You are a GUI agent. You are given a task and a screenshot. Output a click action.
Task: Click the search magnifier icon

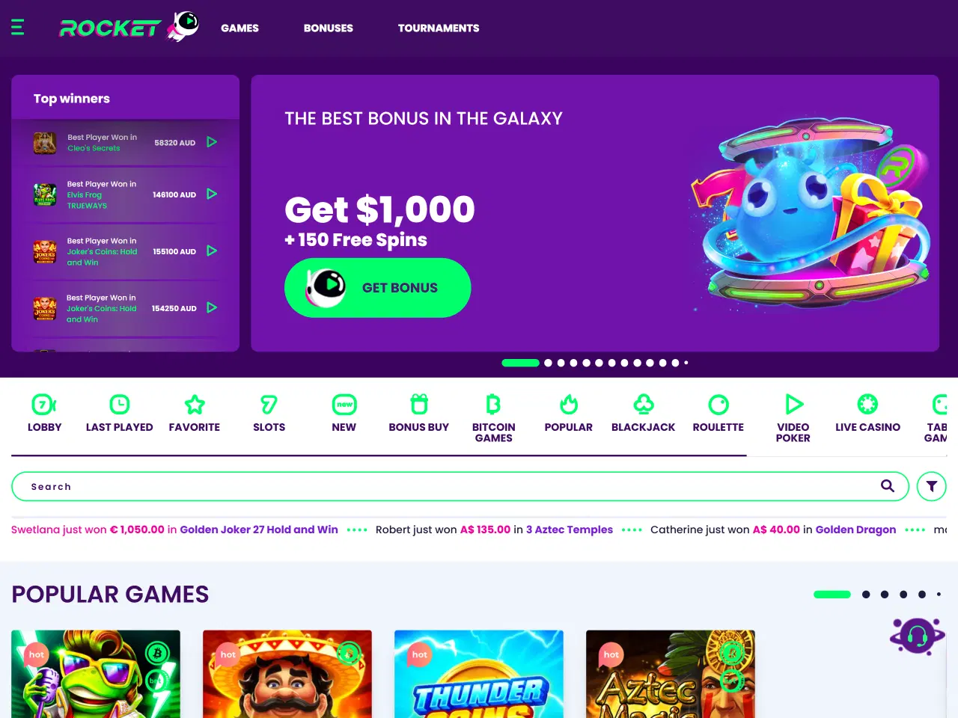(x=888, y=485)
